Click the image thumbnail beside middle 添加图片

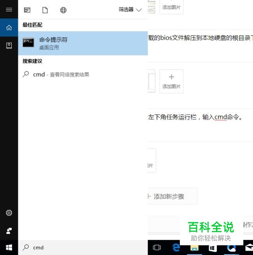[151, 81]
